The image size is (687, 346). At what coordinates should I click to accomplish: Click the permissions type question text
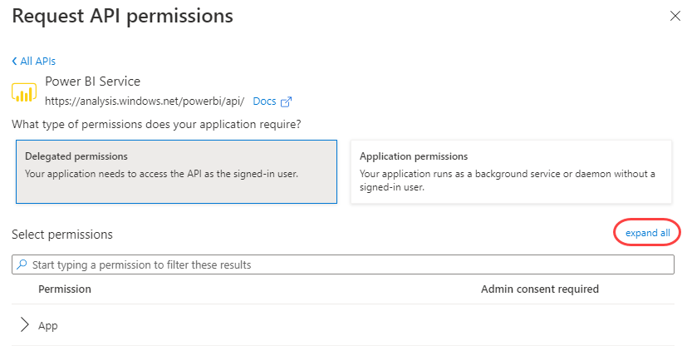click(x=156, y=125)
